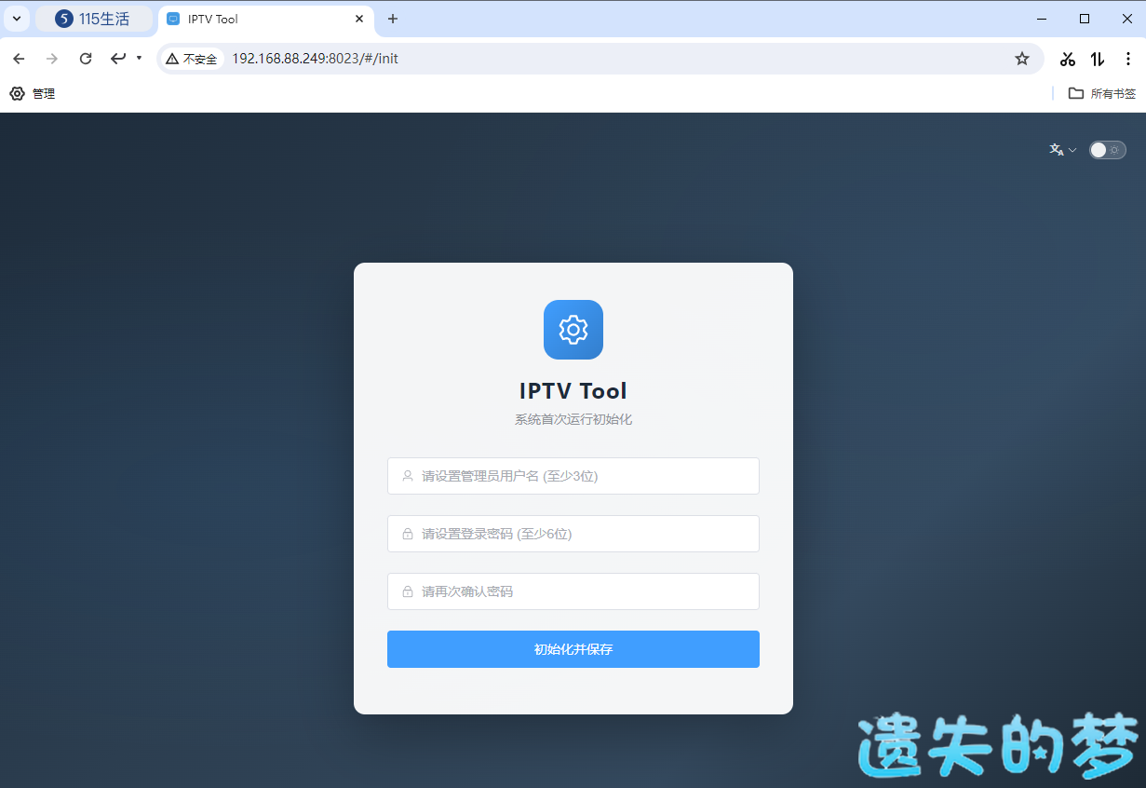Click the scissors extension icon
Image resolution: width=1146 pixels, height=788 pixels.
[1068, 59]
